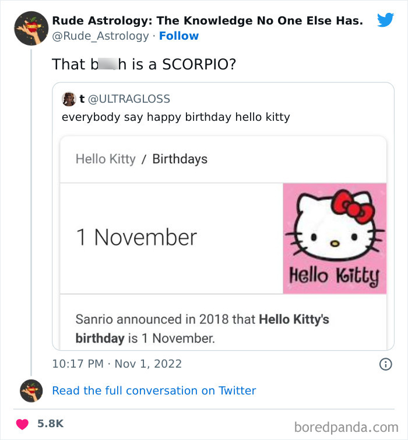Click the Twitter bird logo
408x440 pixels.
(385, 20)
